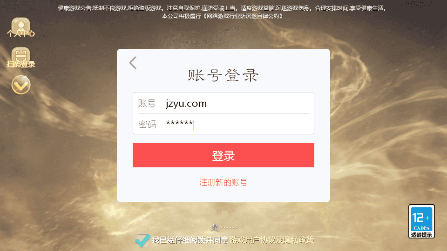Click the red 登录 login button
This screenshot has width=447, height=251.
click(223, 155)
